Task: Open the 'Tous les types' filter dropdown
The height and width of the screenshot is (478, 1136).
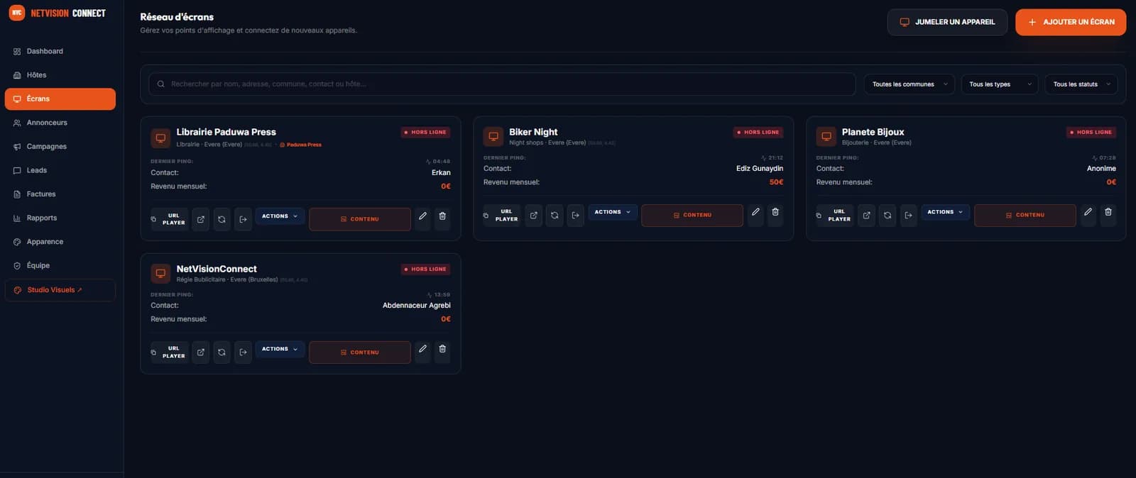Action: (x=1000, y=84)
